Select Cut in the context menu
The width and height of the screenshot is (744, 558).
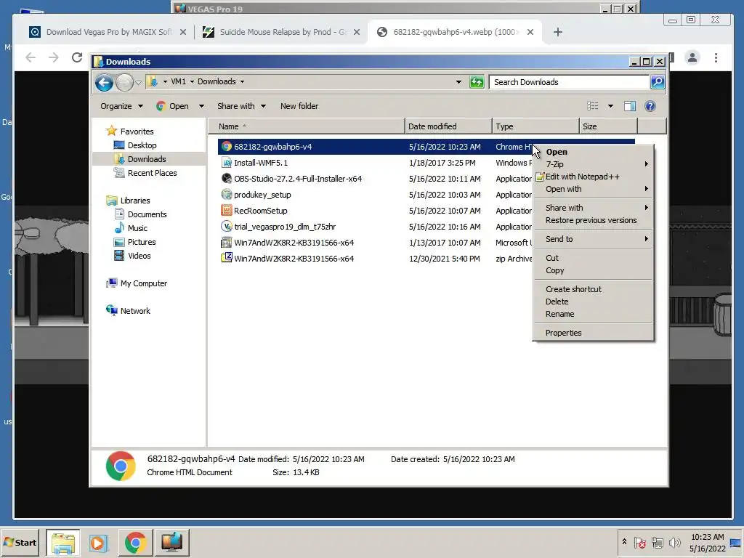point(593,258)
